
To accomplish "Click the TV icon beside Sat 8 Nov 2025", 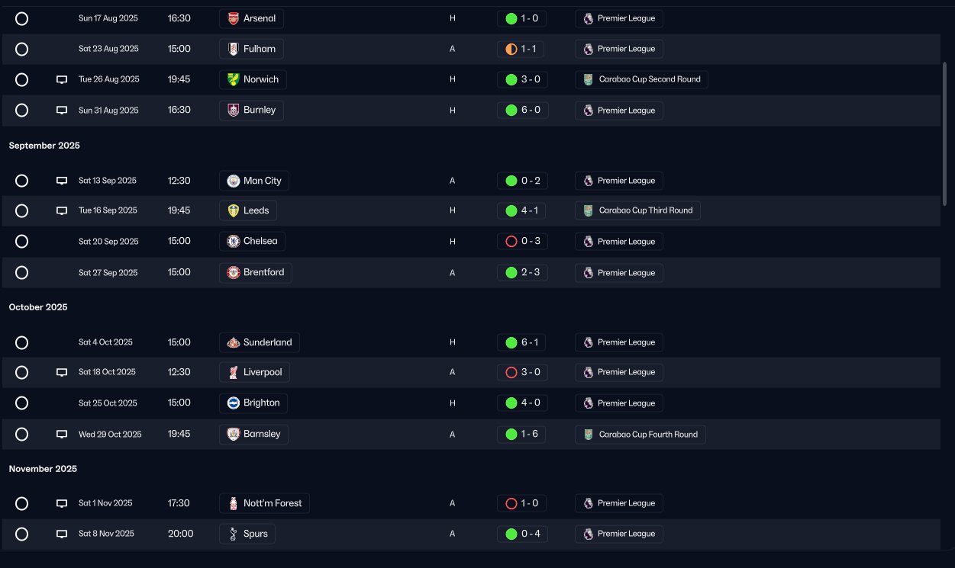I will pos(62,534).
